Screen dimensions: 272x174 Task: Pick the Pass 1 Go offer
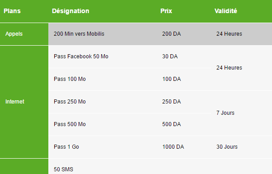(x=66, y=147)
